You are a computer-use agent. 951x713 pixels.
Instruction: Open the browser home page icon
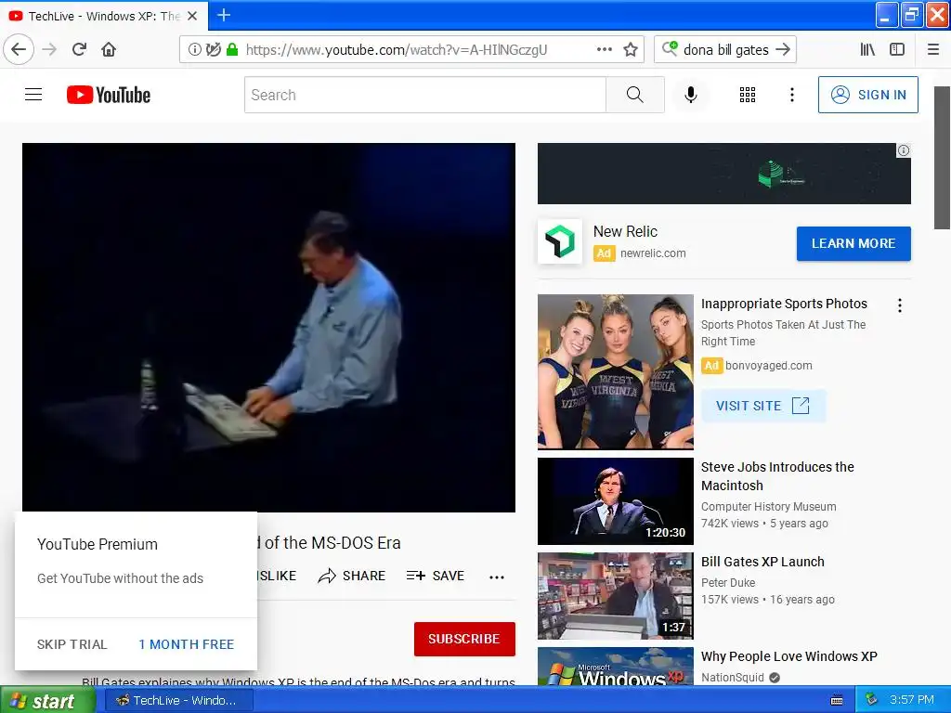coord(109,49)
